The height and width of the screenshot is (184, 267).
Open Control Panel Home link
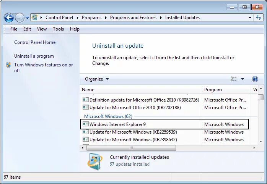coord(35,42)
